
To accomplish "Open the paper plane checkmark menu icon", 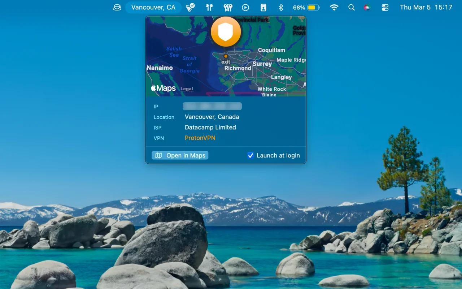I will point(190,7).
